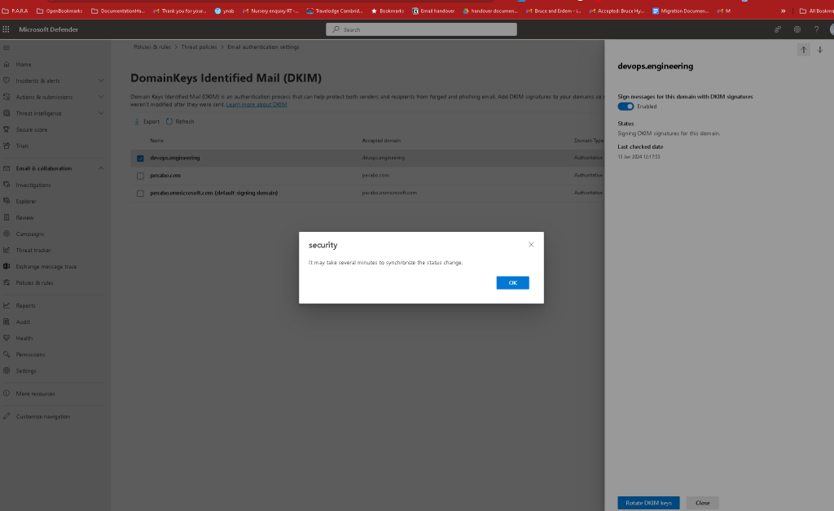Image resolution: width=834 pixels, height=511 pixels.
Task: Click Email & collaboration envelope icon
Action: pyautogui.click(x=7, y=168)
